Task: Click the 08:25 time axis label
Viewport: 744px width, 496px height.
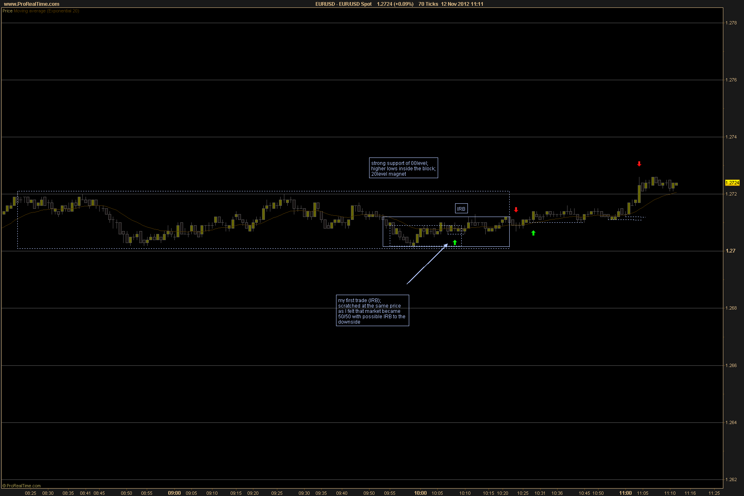Action: (31, 493)
